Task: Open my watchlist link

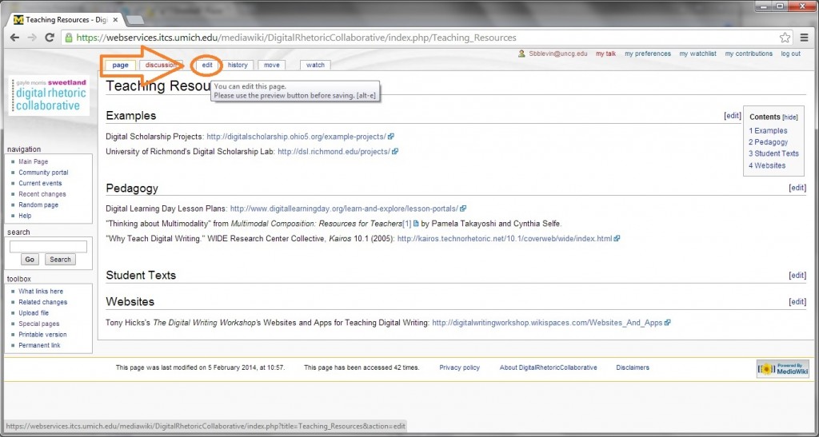Action: coord(697,54)
